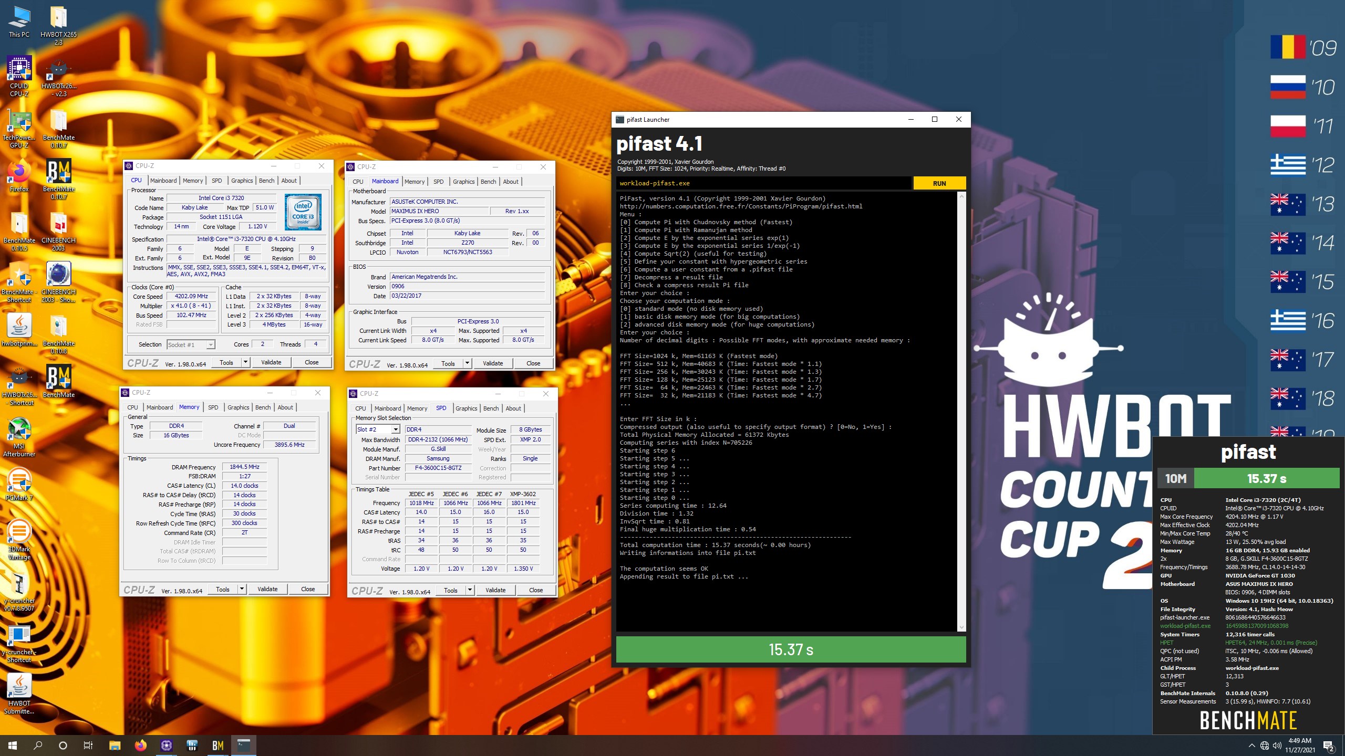The width and height of the screenshot is (1345, 756).
Task: Open File Explorer from taskbar
Action: tap(115, 745)
